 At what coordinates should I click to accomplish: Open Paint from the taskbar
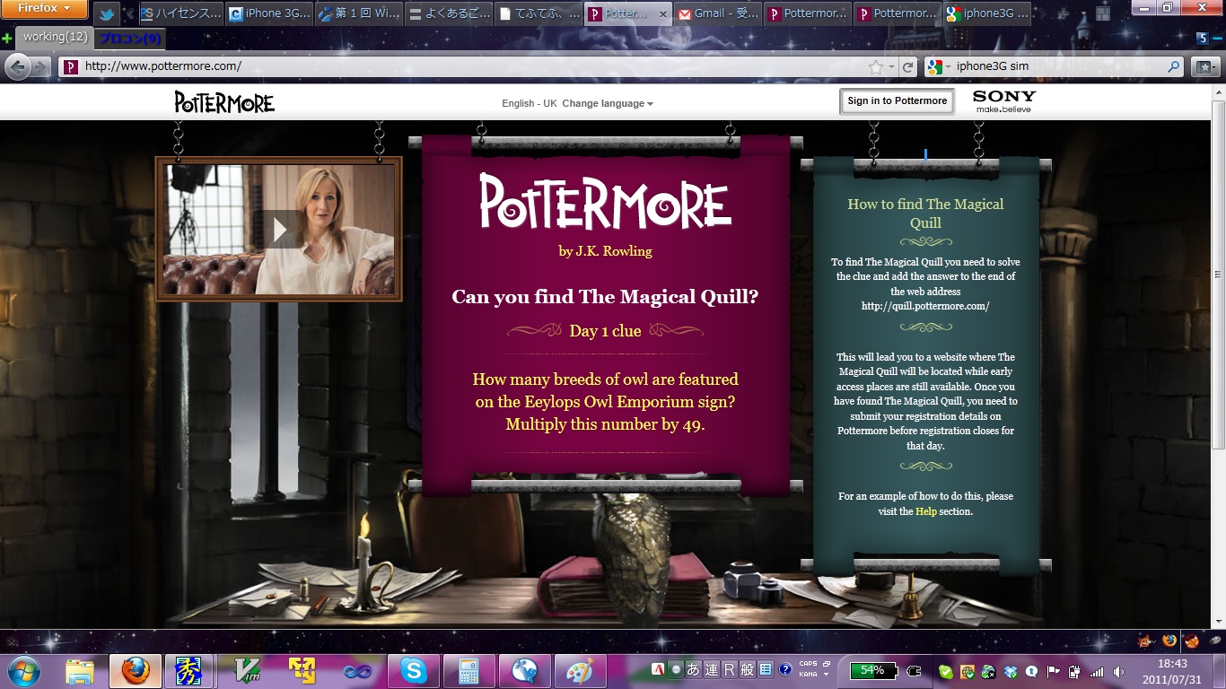pyautogui.click(x=580, y=670)
